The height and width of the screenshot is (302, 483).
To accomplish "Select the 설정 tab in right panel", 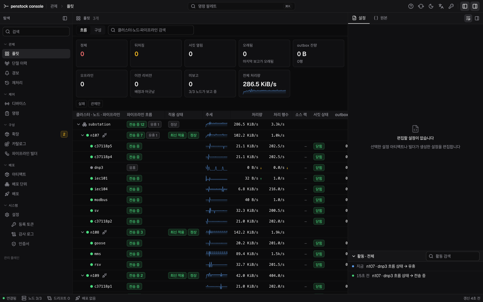I will 359,18.
